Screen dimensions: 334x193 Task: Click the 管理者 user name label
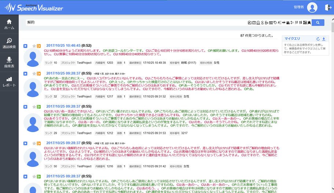click(299, 7)
